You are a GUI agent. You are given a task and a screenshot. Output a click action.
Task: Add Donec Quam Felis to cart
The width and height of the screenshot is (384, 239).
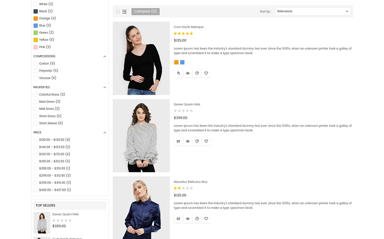[179, 141]
